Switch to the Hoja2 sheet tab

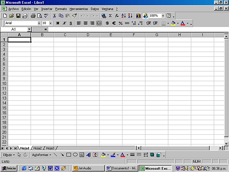click(x=38, y=148)
